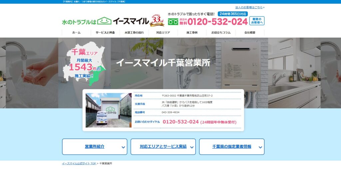This screenshot has height=169, width=341.
Task: Open the 施工事例 navigation item
Action: [192, 33]
